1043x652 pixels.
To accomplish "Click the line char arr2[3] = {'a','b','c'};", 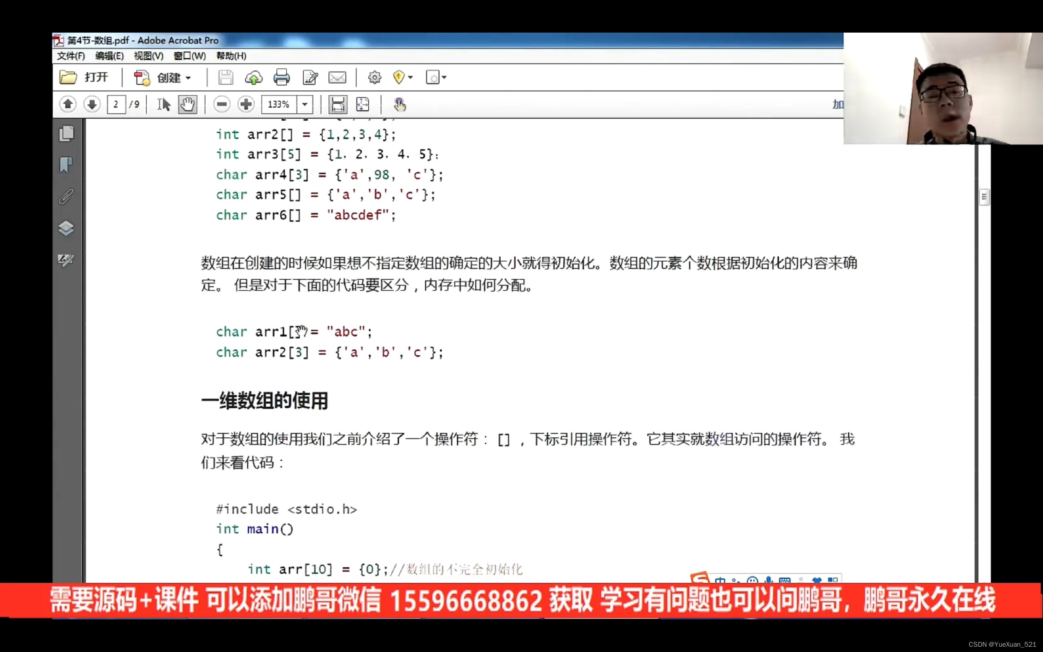I will [x=330, y=352].
